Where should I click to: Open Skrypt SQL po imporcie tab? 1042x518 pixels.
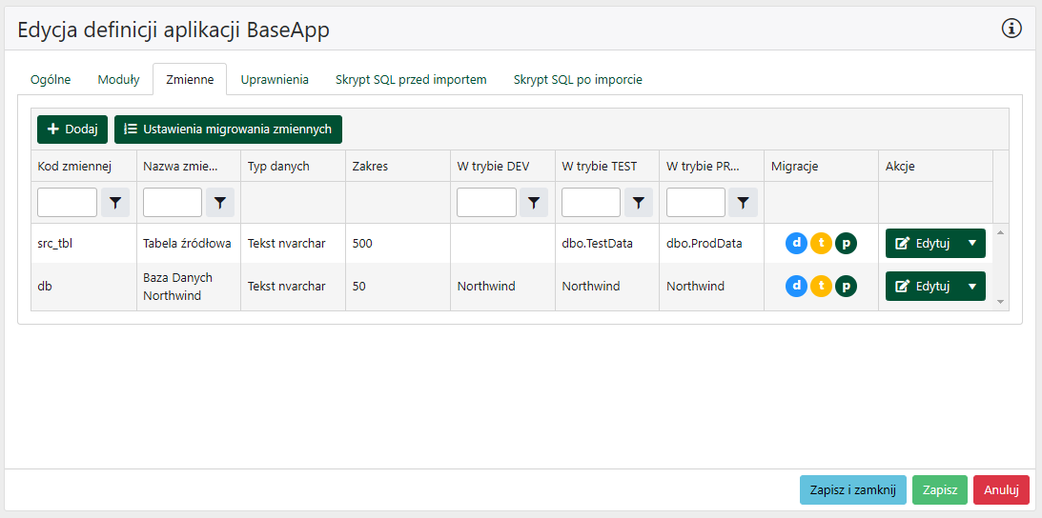[578, 80]
